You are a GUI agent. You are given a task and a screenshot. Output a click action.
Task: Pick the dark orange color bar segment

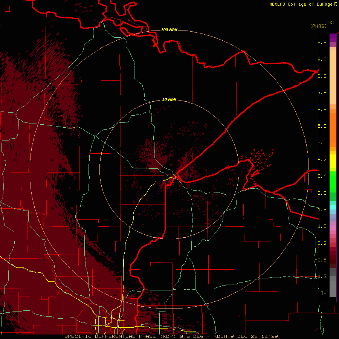pos(333,130)
